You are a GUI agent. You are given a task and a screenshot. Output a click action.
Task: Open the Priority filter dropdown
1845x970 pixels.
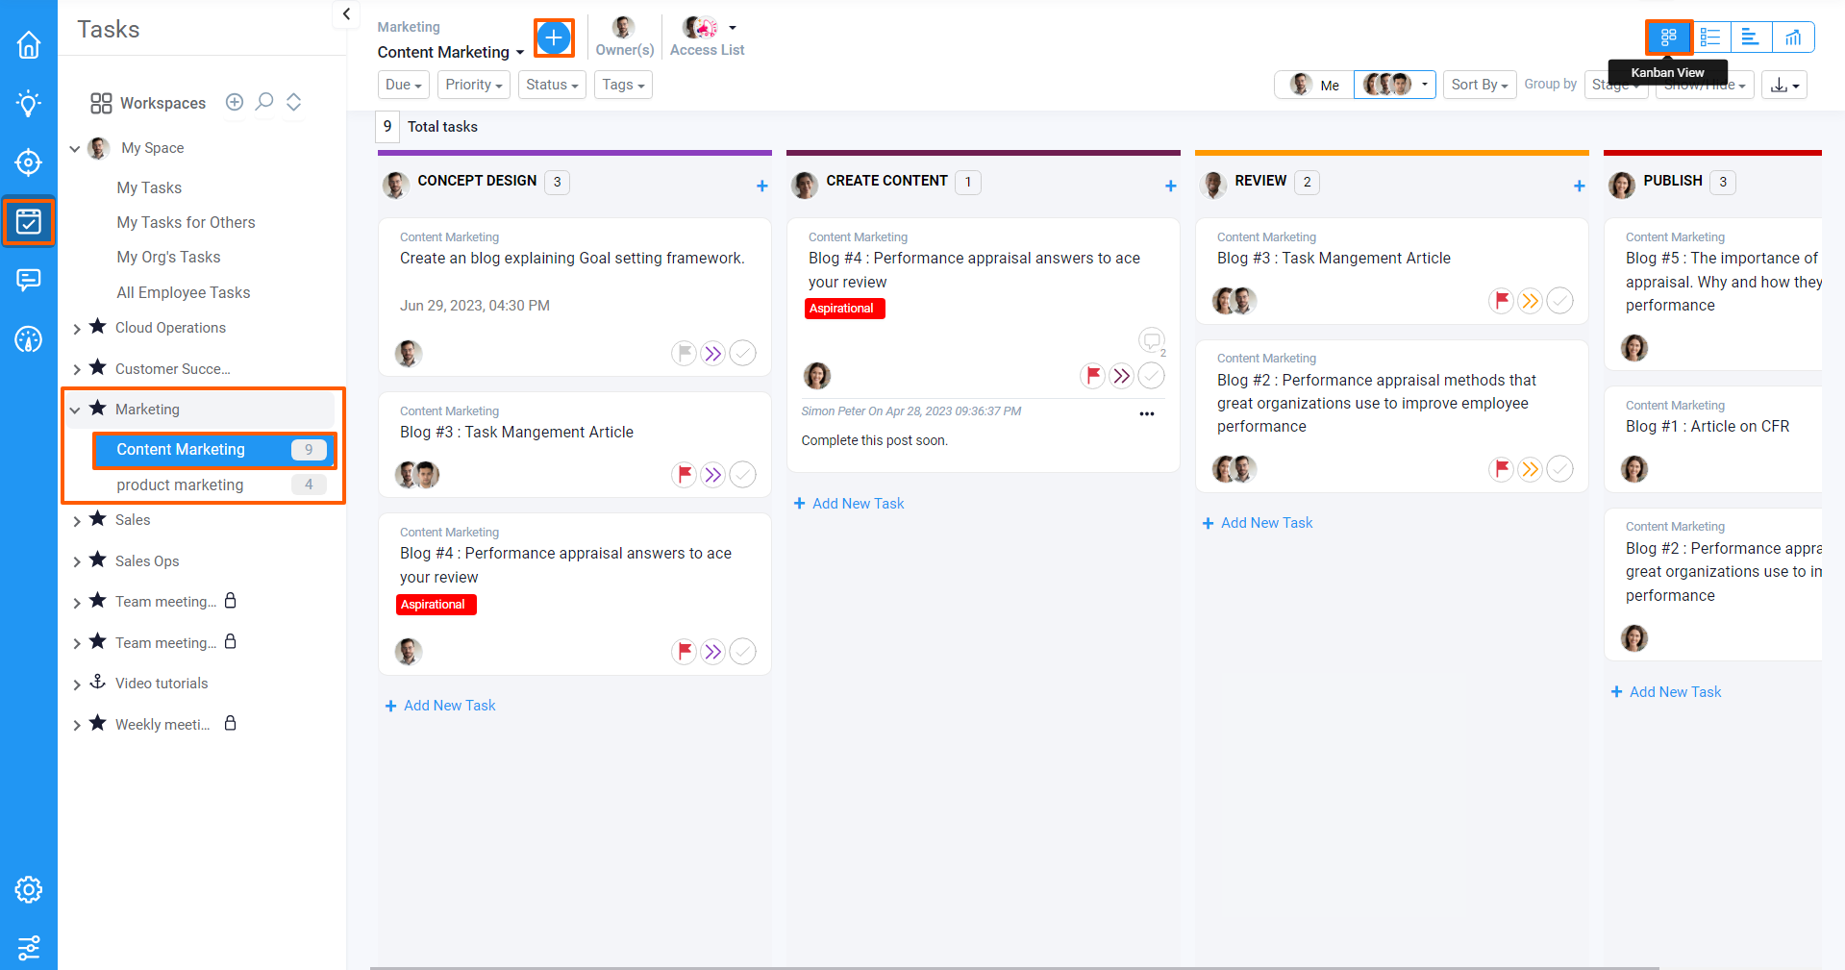pyautogui.click(x=474, y=85)
